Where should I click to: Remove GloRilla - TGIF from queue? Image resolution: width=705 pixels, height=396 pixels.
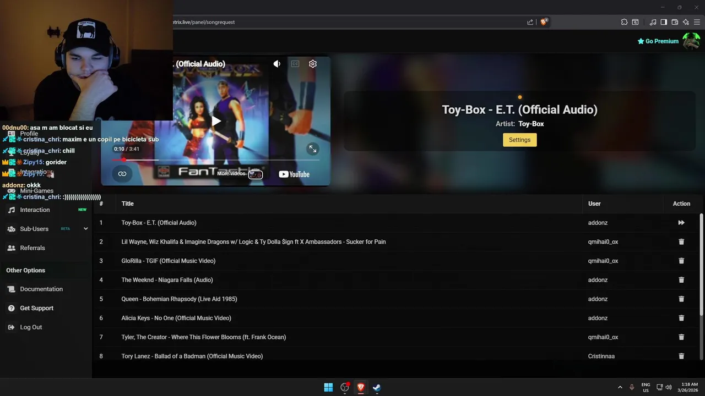pyautogui.click(x=681, y=261)
